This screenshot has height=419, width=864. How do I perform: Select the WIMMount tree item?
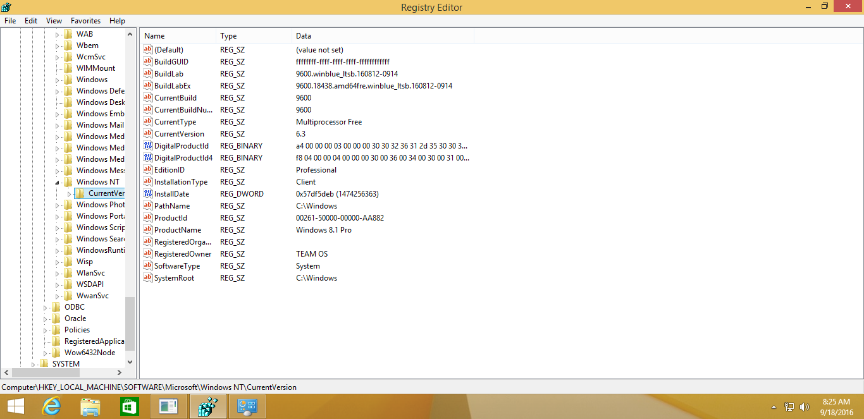(x=96, y=68)
